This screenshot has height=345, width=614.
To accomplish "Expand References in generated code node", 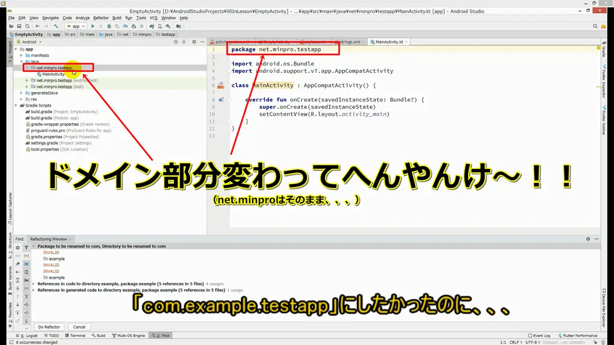I will click(x=34, y=290).
